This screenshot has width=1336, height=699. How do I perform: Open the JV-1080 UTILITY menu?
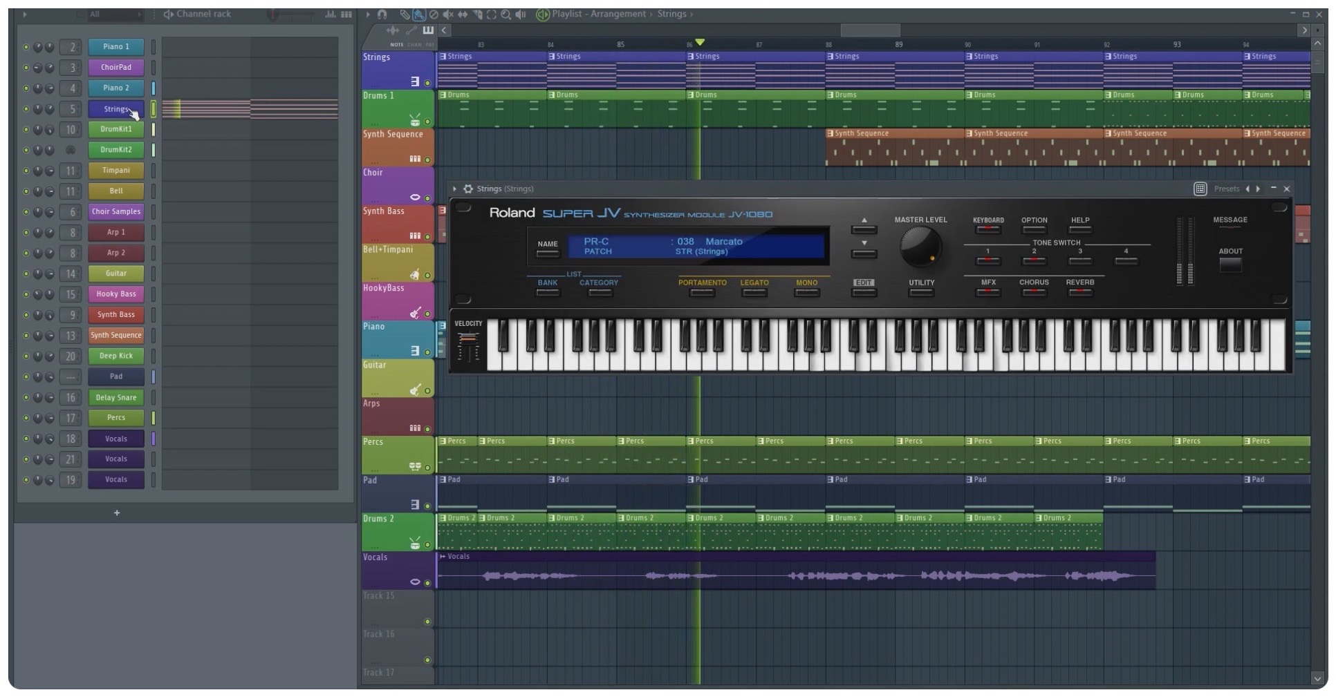(921, 292)
